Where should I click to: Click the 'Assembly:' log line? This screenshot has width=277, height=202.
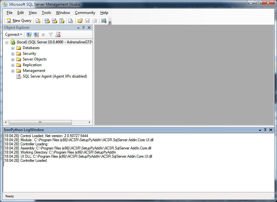77,148
